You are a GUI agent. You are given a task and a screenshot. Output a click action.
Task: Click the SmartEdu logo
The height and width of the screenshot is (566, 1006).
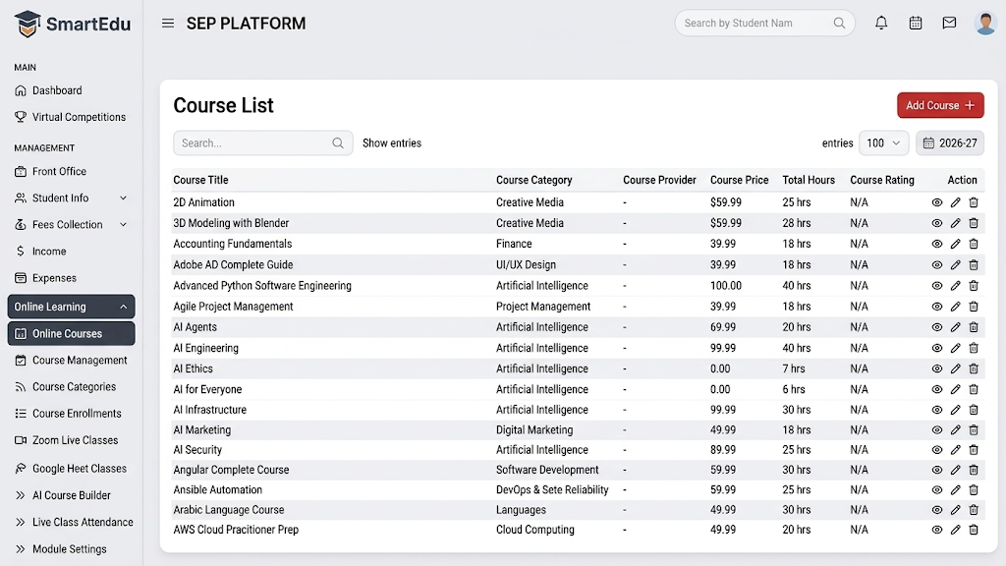[72, 24]
